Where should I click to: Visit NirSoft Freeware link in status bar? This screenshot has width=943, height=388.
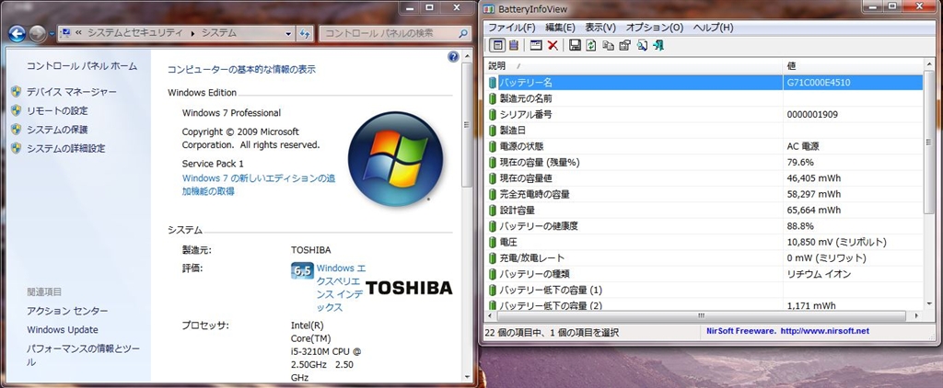click(788, 331)
